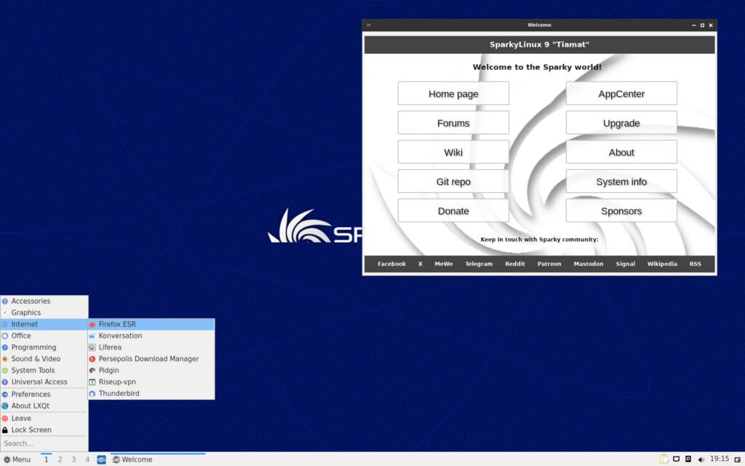Follow the X community link
Image resolution: width=745 pixels, height=466 pixels.
point(420,264)
